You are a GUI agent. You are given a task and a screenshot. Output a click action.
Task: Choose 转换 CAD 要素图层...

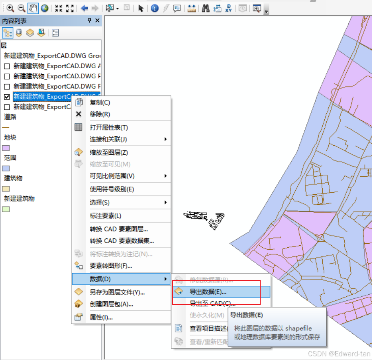[121, 229]
